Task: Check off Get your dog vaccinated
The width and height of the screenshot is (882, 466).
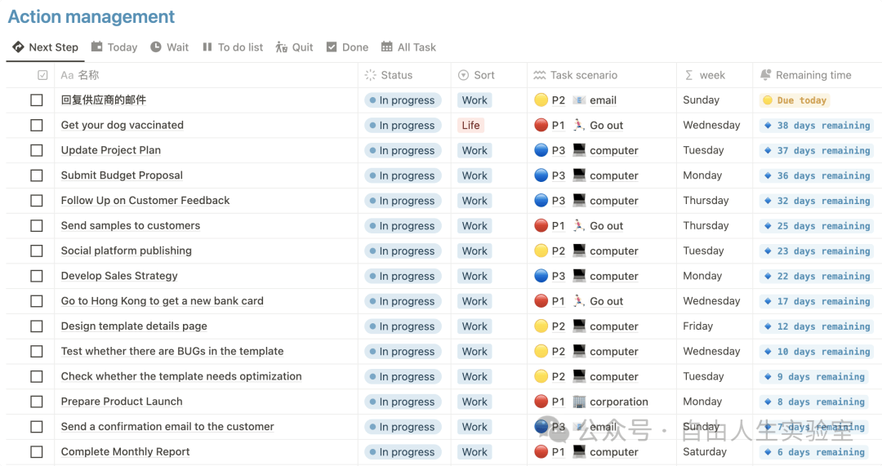Action: click(x=37, y=125)
